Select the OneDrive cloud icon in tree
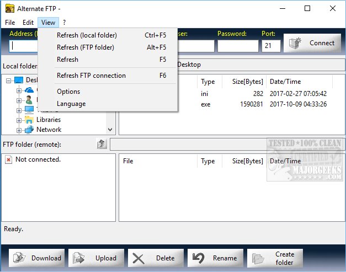346x272 pixels. pos(29,90)
